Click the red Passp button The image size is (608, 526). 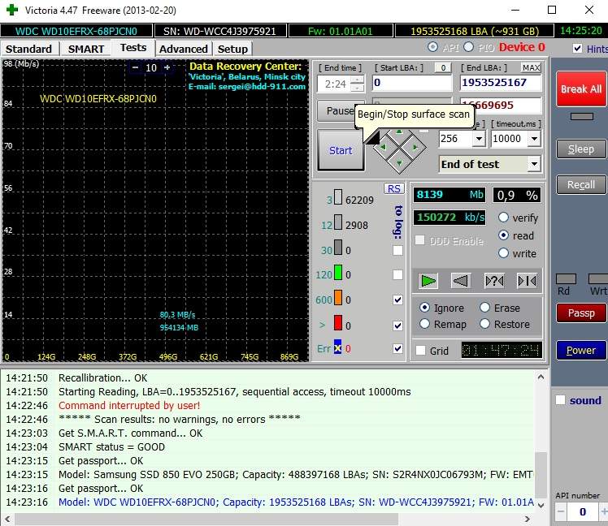pos(581,313)
